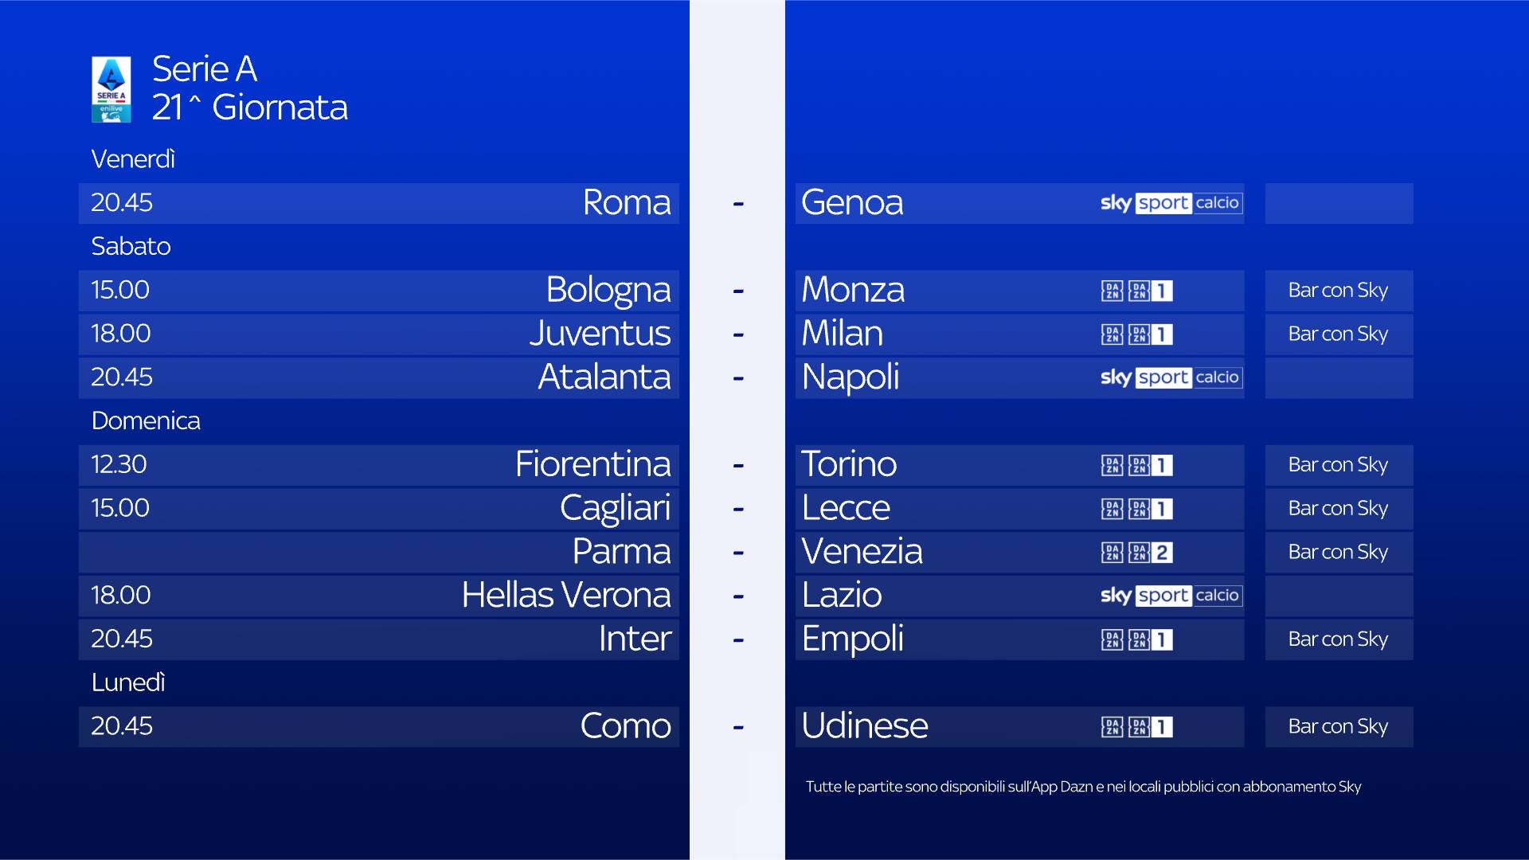
Task: Click the 20.45 Atalanta kickoff time
Action: click(122, 377)
